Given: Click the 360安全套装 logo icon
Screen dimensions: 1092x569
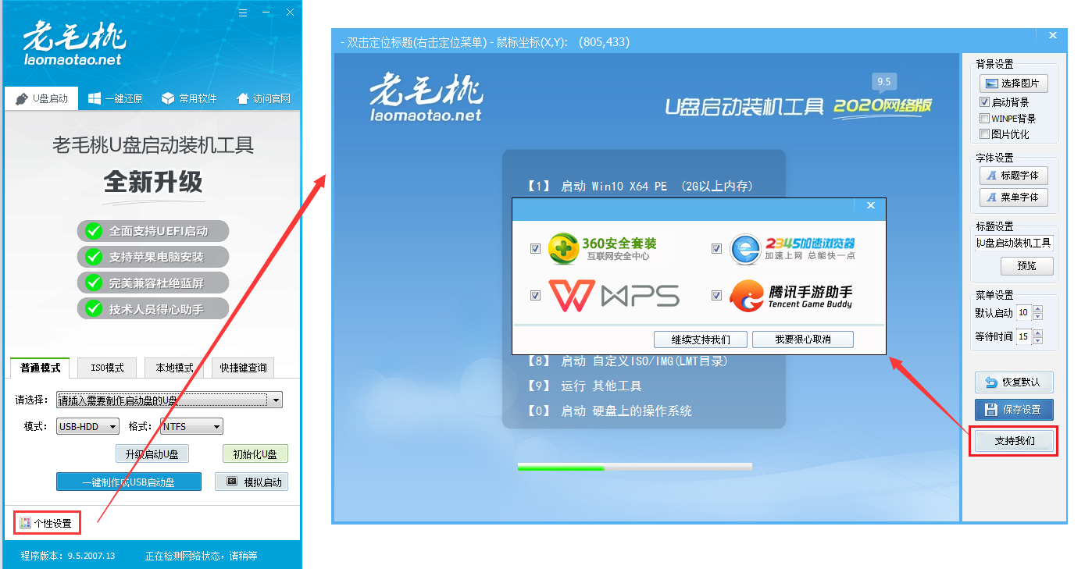Looking at the screenshot, I should click(563, 248).
